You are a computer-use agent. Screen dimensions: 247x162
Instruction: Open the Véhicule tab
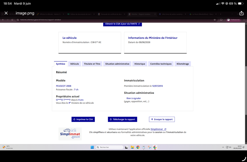click(74, 64)
